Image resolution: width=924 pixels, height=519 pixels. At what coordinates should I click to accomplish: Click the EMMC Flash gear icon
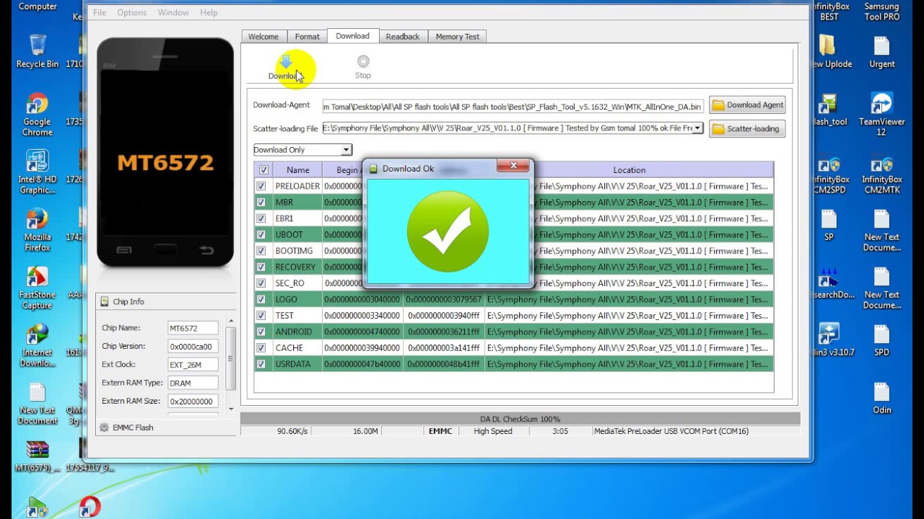[x=104, y=427]
